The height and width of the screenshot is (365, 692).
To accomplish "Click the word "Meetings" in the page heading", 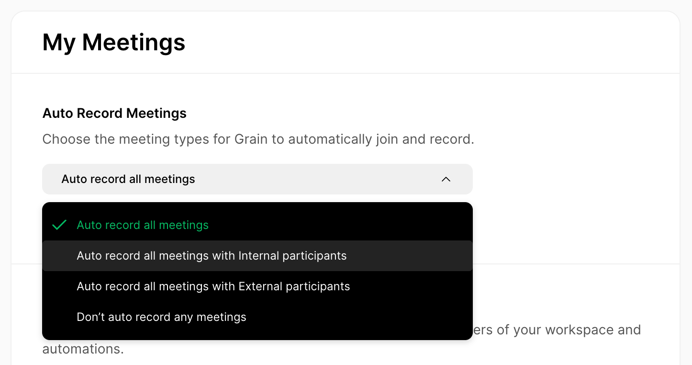I will 134,42.
